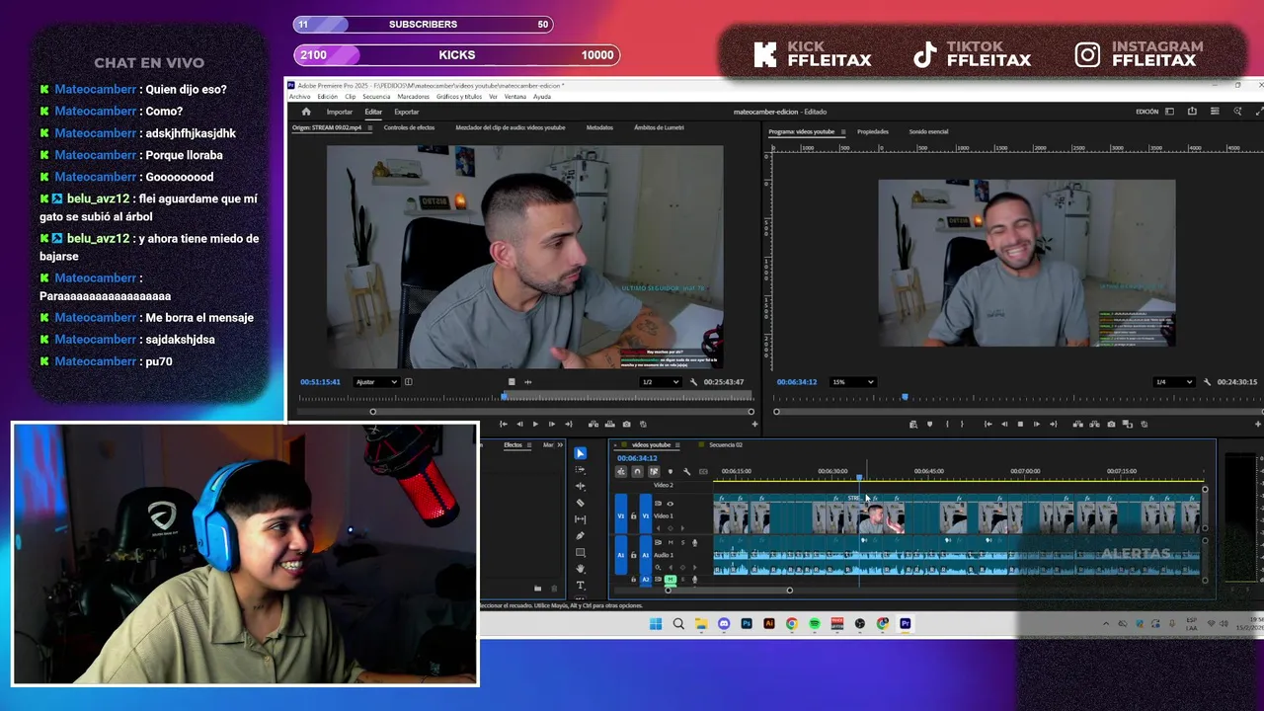
Task: Click timeline timecode 00:06:34:12 field
Action: (x=637, y=458)
